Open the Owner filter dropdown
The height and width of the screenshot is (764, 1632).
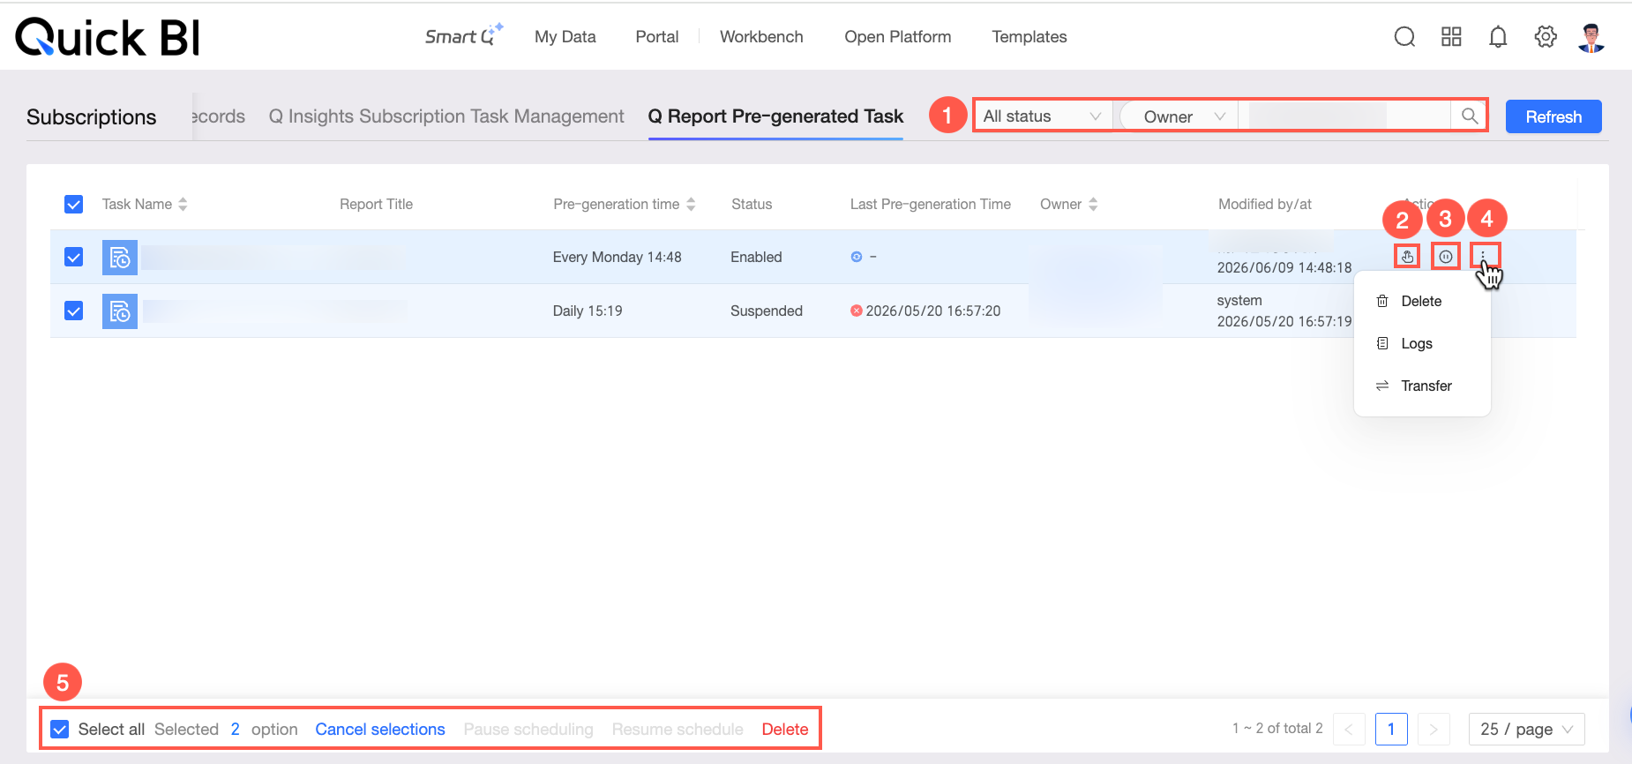click(1179, 116)
